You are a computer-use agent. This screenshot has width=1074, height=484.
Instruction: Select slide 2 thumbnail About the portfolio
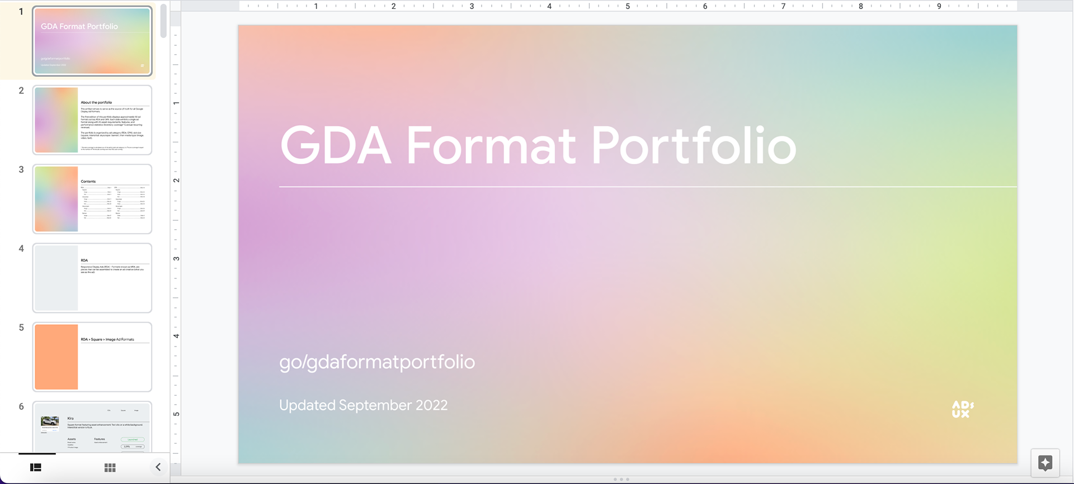(92, 120)
